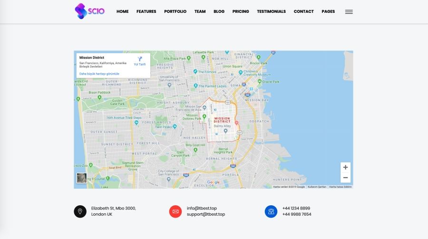Click phone number +44 1234 8899

[296, 208]
